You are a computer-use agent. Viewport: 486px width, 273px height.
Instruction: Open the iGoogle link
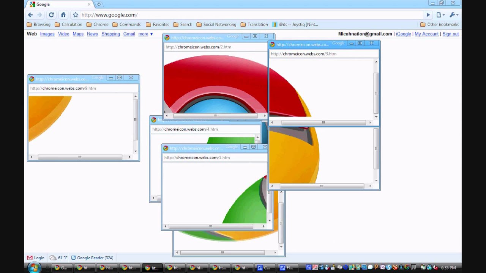pos(403,34)
